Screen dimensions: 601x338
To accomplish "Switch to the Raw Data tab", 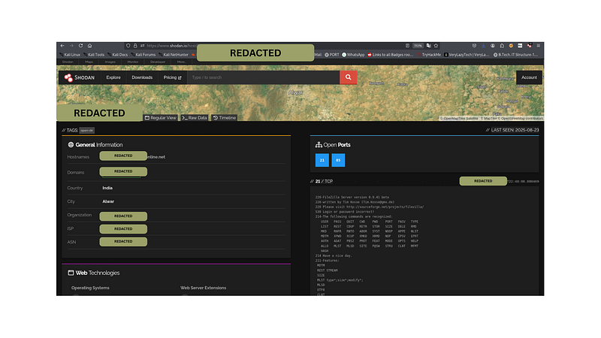I will pos(195,118).
